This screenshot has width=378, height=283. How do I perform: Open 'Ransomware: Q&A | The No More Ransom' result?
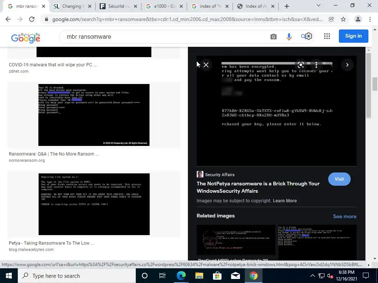(x=54, y=154)
